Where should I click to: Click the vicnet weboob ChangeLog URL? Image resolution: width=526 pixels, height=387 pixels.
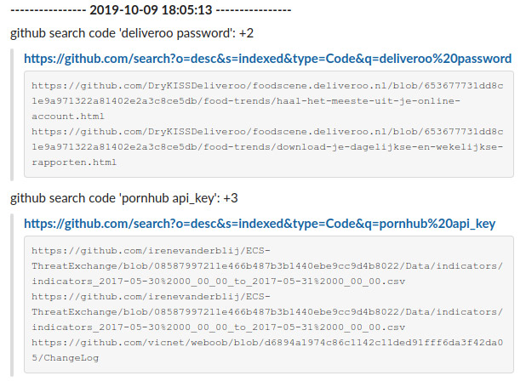click(x=267, y=350)
